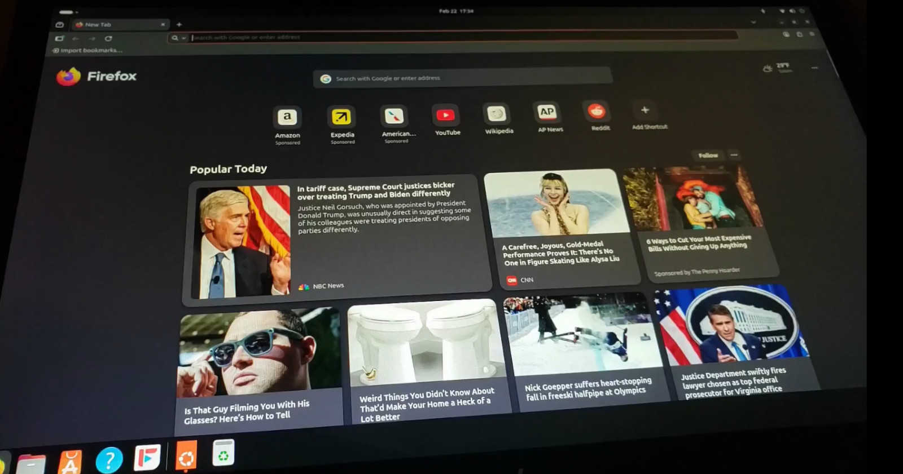The width and height of the screenshot is (903, 474).
Task: Open the red F play icon in dock
Action: point(147,457)
